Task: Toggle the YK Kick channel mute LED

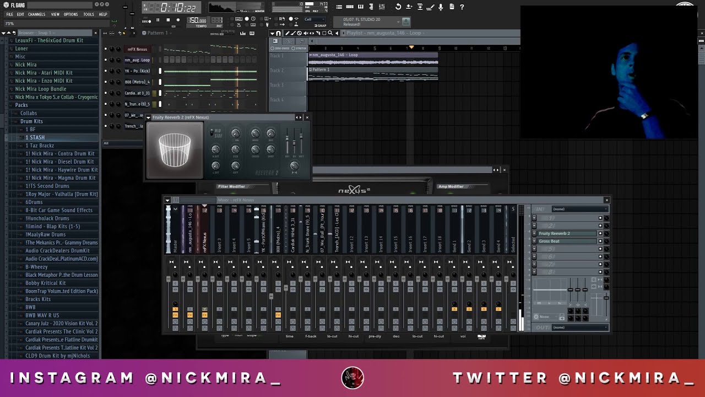Action: (x=106, y=71)
